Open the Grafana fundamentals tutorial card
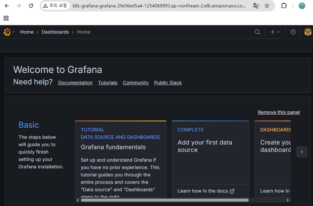 click(x=121, y=159)
